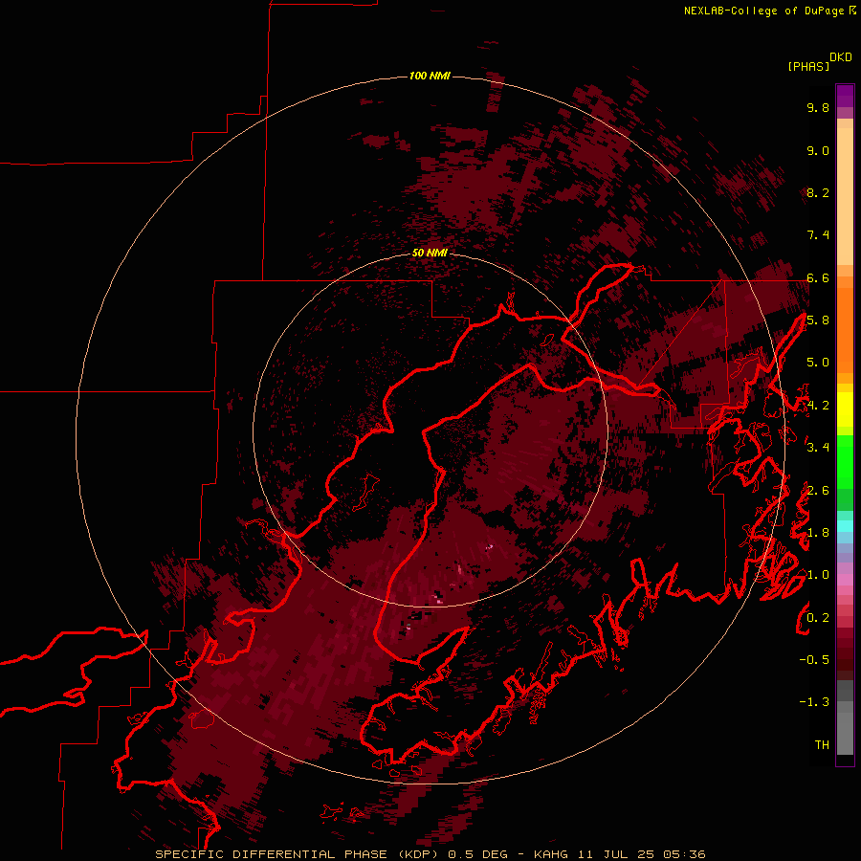The width and height of the screenshot is (861, 861).
Task: Click the 100 NMI range ring label
Action: click(x=430, y=76)
